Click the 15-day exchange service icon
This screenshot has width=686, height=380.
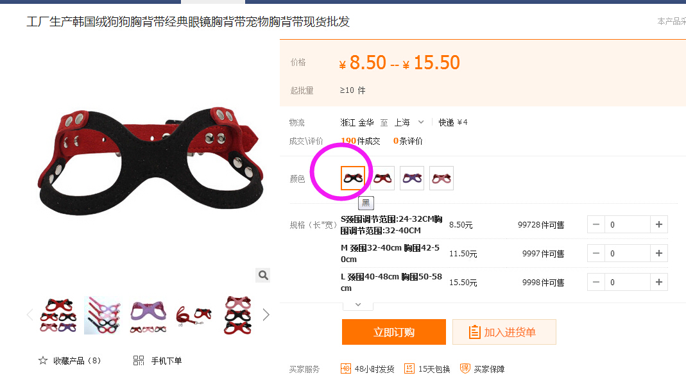tap(409, 368)
